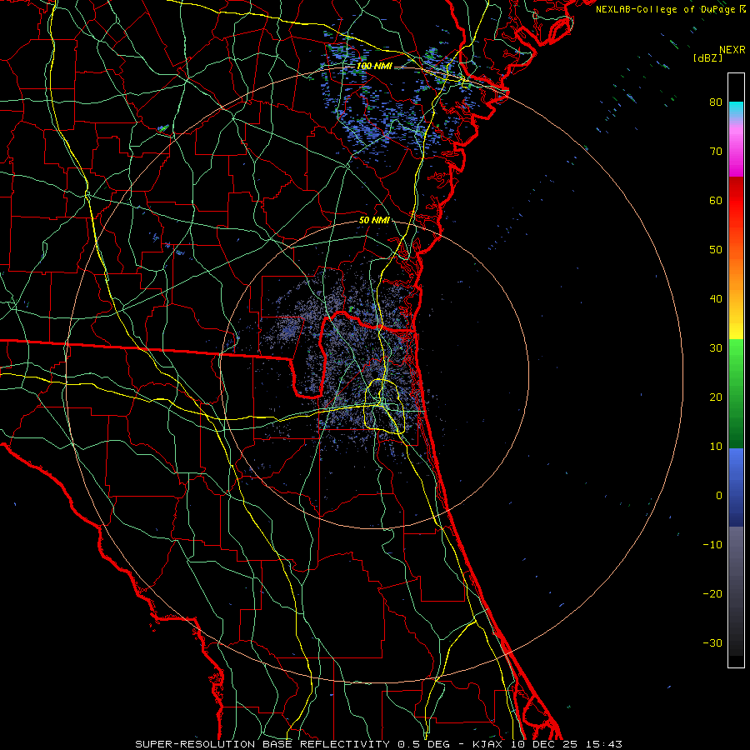Image resolution: width=750 pixels, height=750 pixels.
Task: Click the green segment of the color bar
Action: [x=736, y=393]
